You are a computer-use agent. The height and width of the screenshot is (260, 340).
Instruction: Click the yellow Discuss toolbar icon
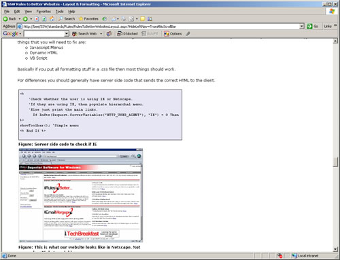coord(143,19)
